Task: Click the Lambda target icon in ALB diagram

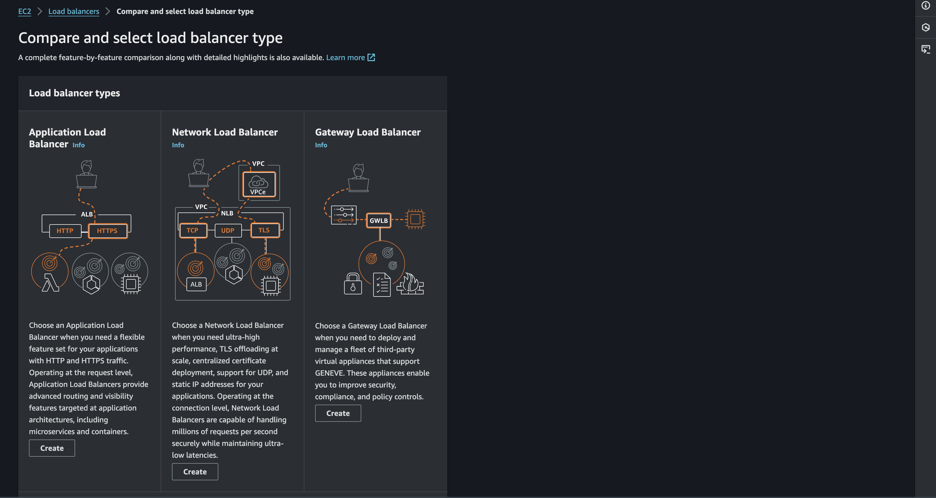Action: (x=50, y=283)
